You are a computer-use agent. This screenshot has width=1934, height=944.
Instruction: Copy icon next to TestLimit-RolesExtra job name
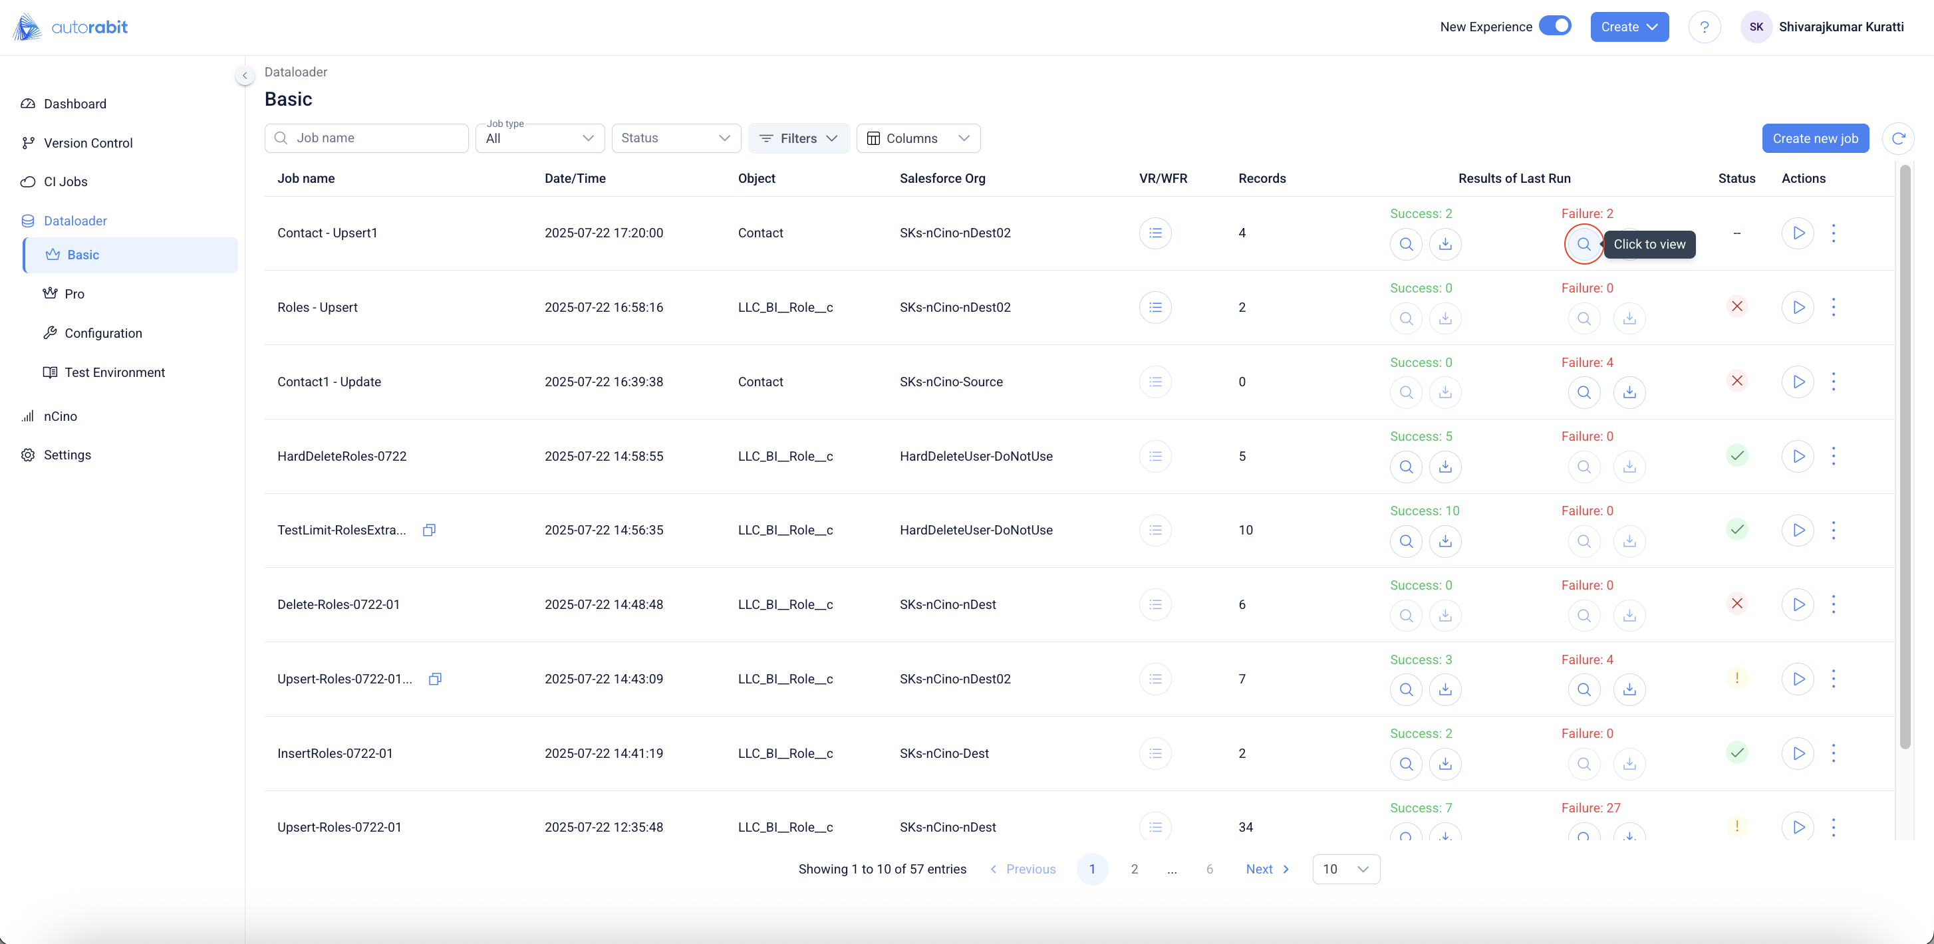(x=429, y=531)
